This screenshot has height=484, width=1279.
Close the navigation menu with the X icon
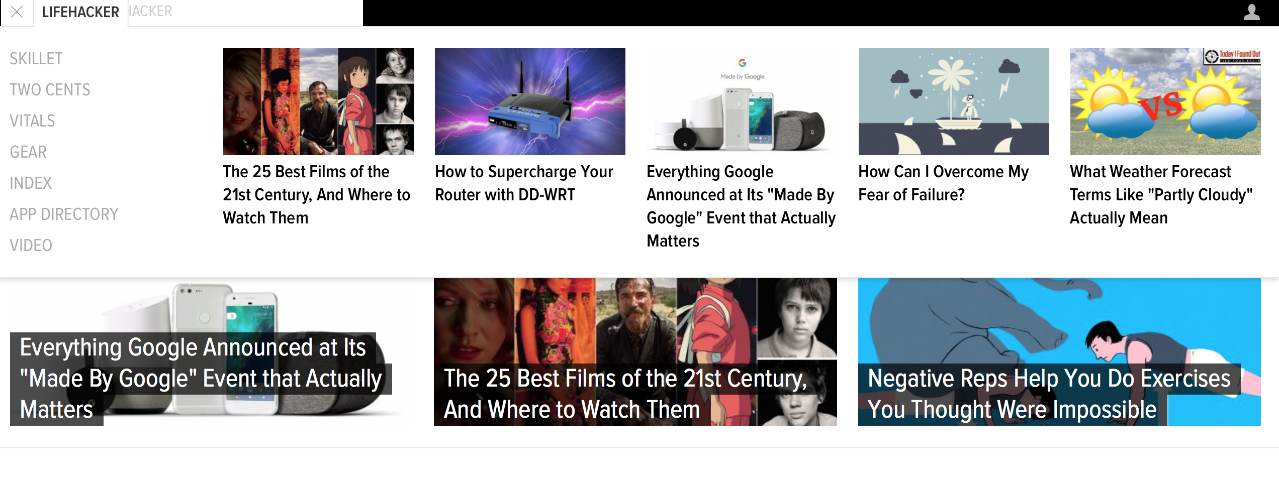[17, 12]
